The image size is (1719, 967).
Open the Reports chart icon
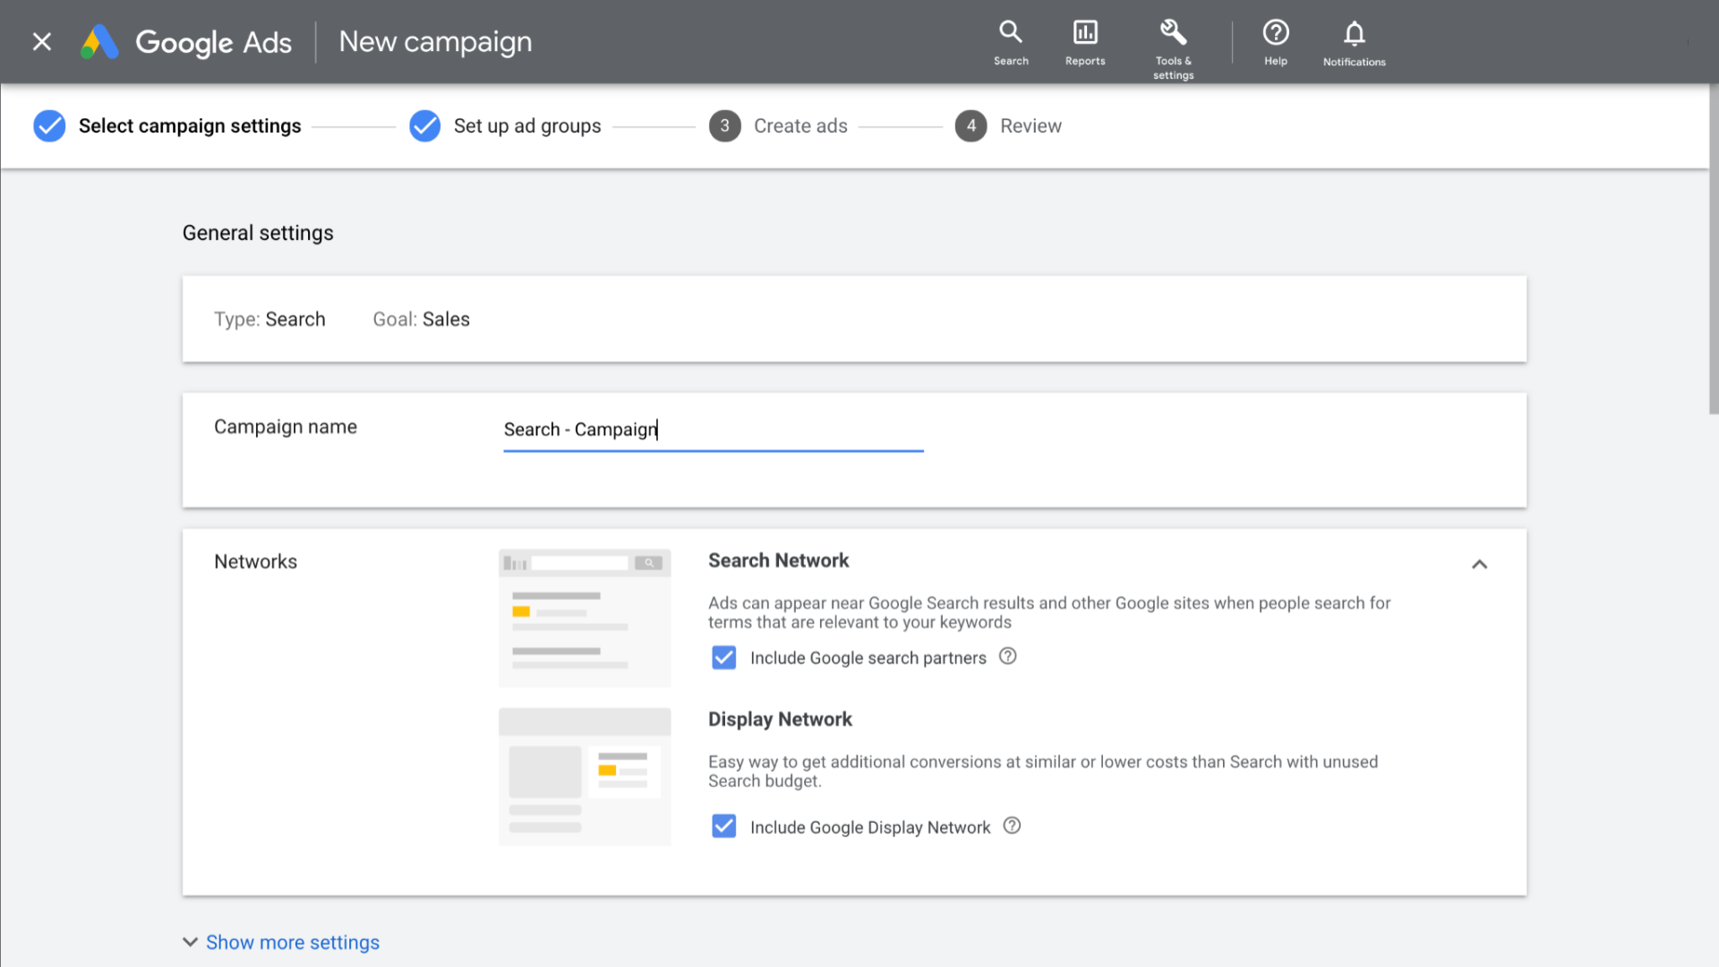(x=1085, y=33)
